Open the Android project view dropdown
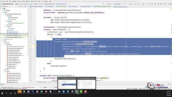Image resolution: width=172 pixels, height=97 pixels. coord(5,6)
